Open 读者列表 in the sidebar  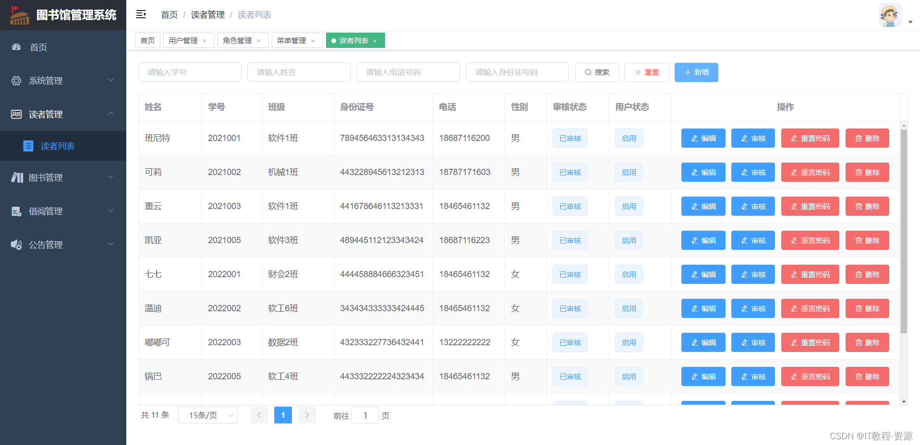63,146
